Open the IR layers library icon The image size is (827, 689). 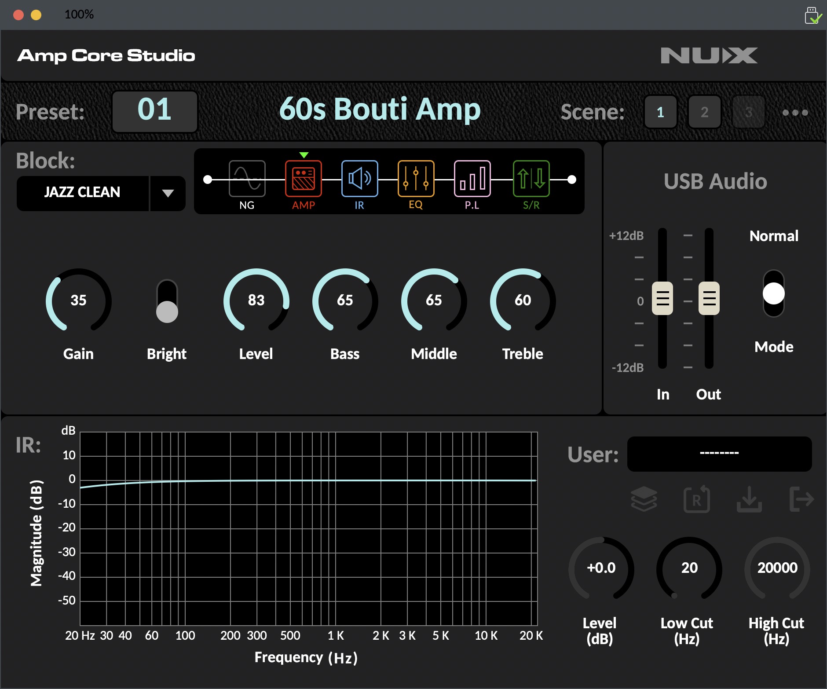(x=644, y=498)
